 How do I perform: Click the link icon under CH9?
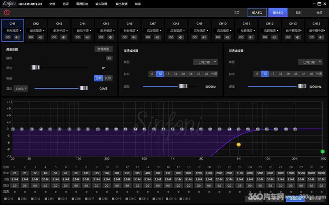pos(195,37)
